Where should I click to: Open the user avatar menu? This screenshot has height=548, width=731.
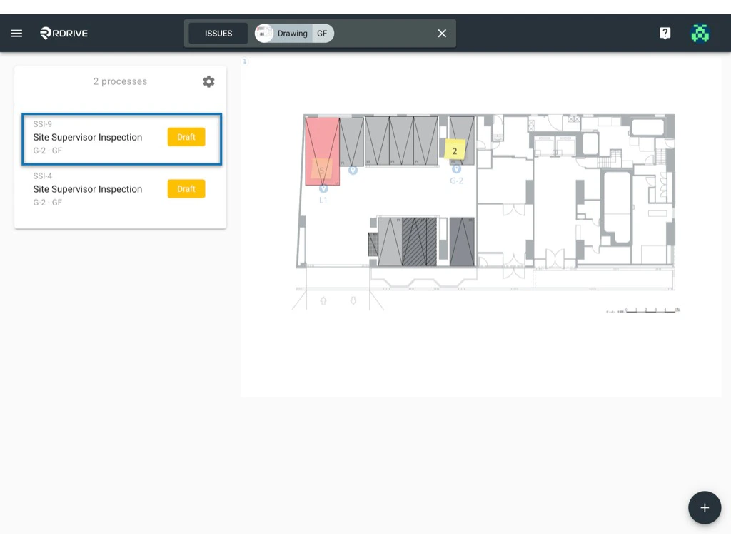point(700,33)
